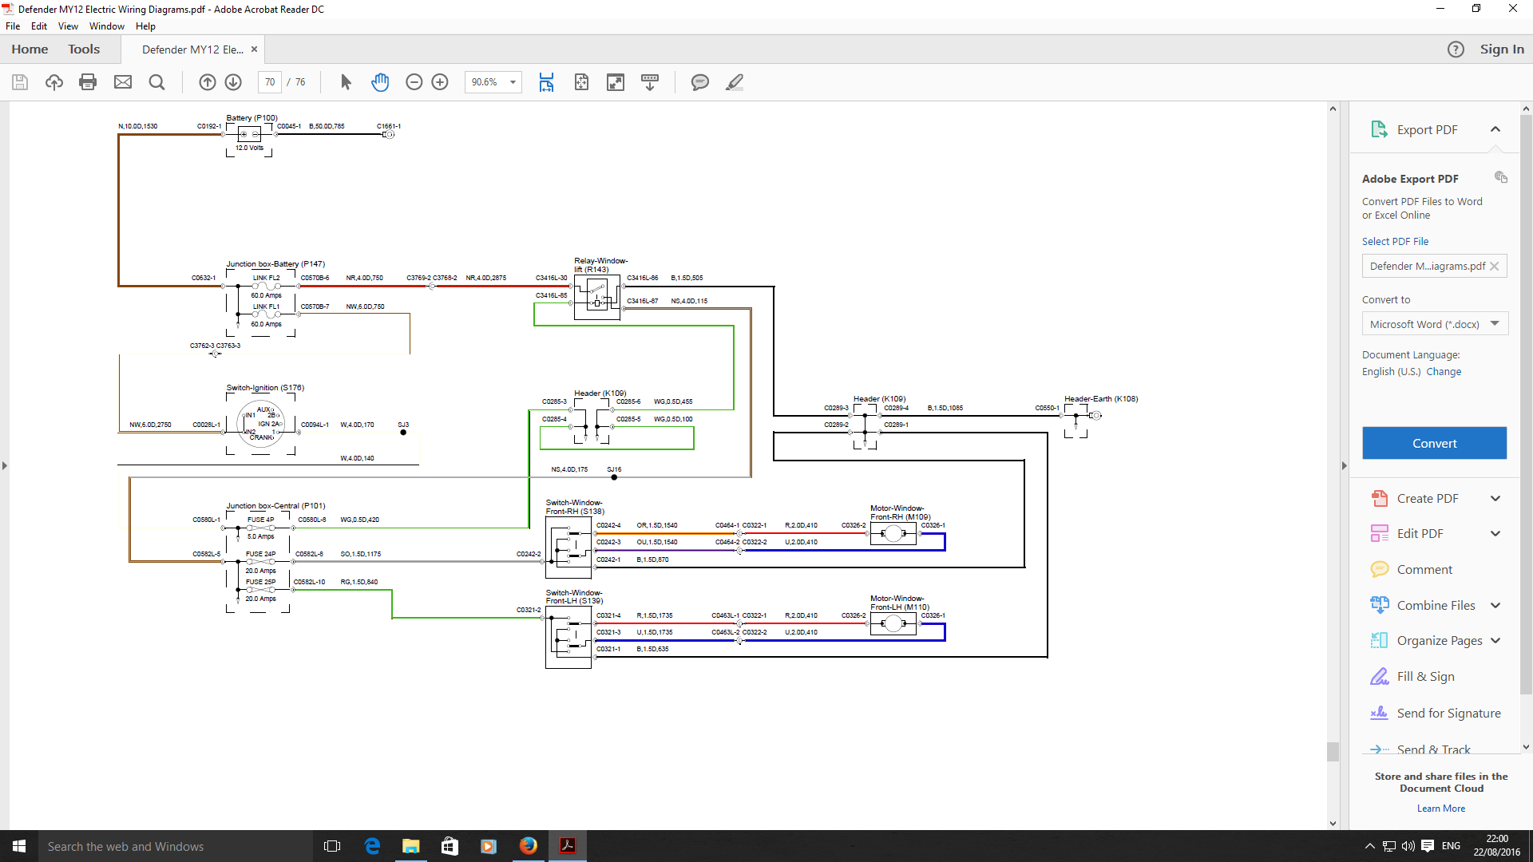Launch Microsoft Edge from taskbar

(372, 846)
